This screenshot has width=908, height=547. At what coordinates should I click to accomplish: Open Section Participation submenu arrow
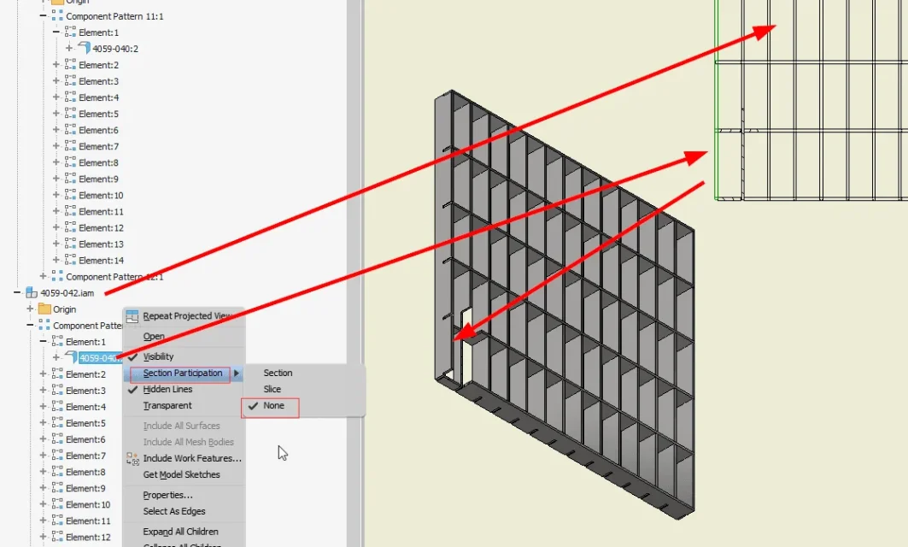tap(237, 373)
